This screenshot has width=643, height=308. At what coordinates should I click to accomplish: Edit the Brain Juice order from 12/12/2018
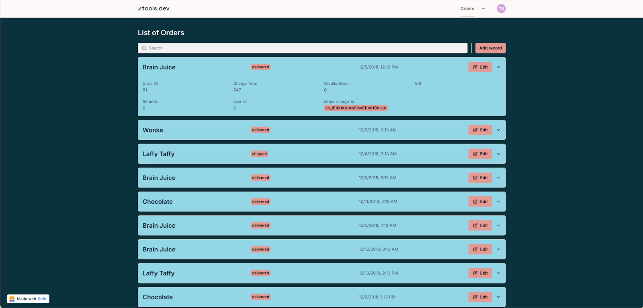(480, 249)
